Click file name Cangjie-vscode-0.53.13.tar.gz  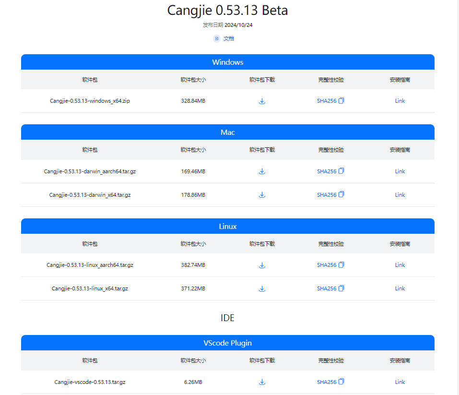click(x=90, y=382)
